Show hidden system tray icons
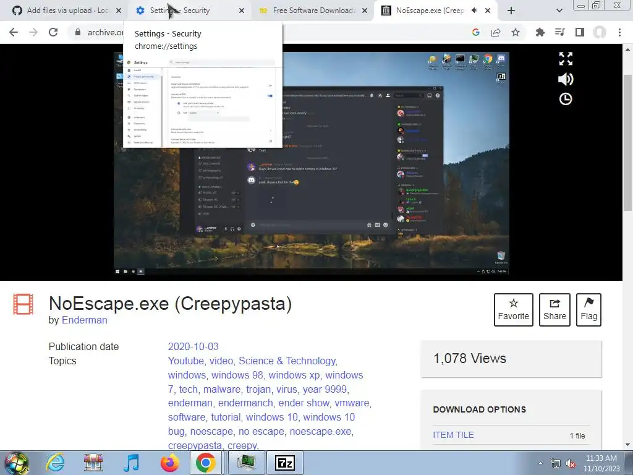Image resolution: width=633 pixels, height=475 pixels. tap(540, 463)
